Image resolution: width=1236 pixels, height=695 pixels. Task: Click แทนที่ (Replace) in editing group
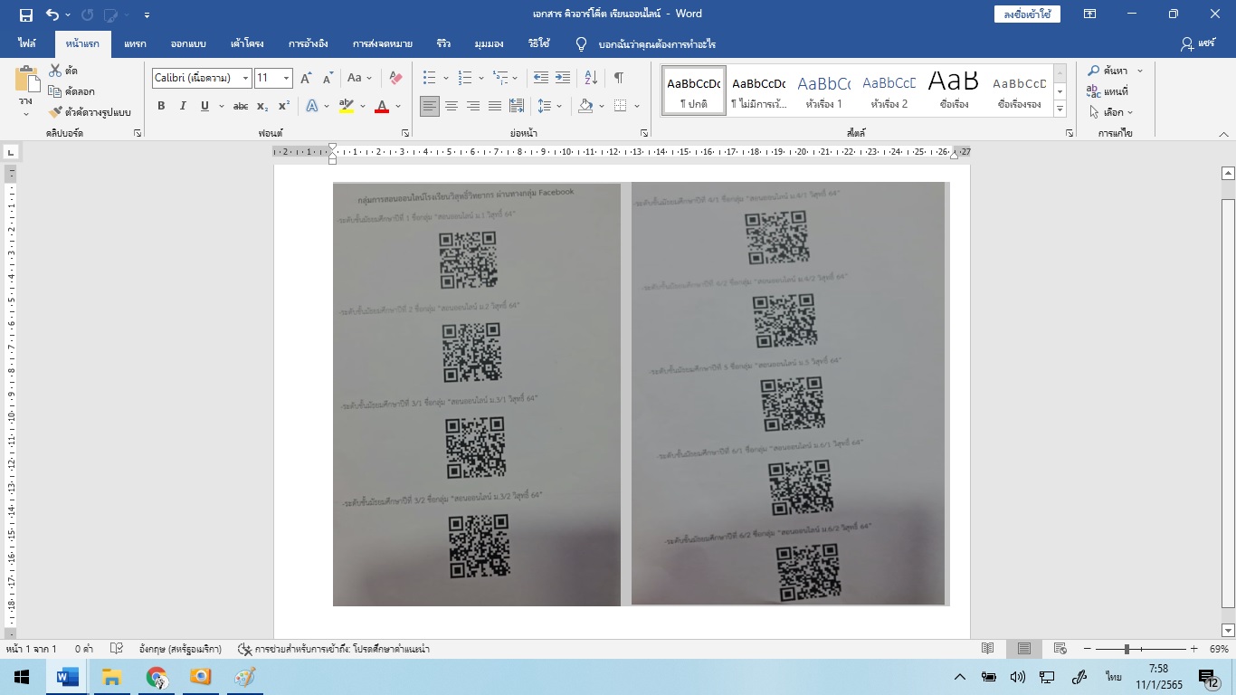(1108, 91)
